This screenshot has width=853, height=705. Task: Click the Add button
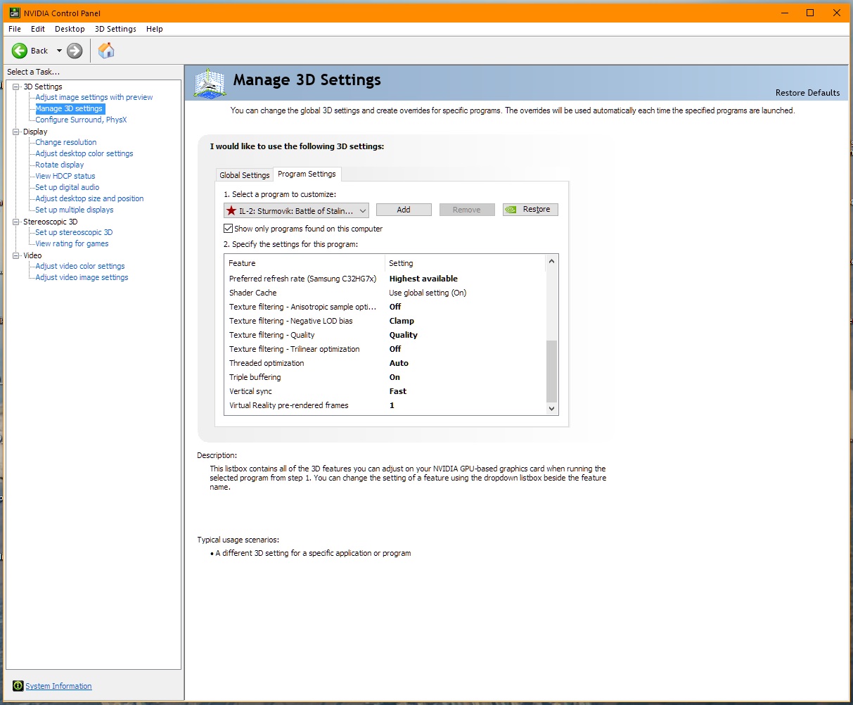pos(404,210)
